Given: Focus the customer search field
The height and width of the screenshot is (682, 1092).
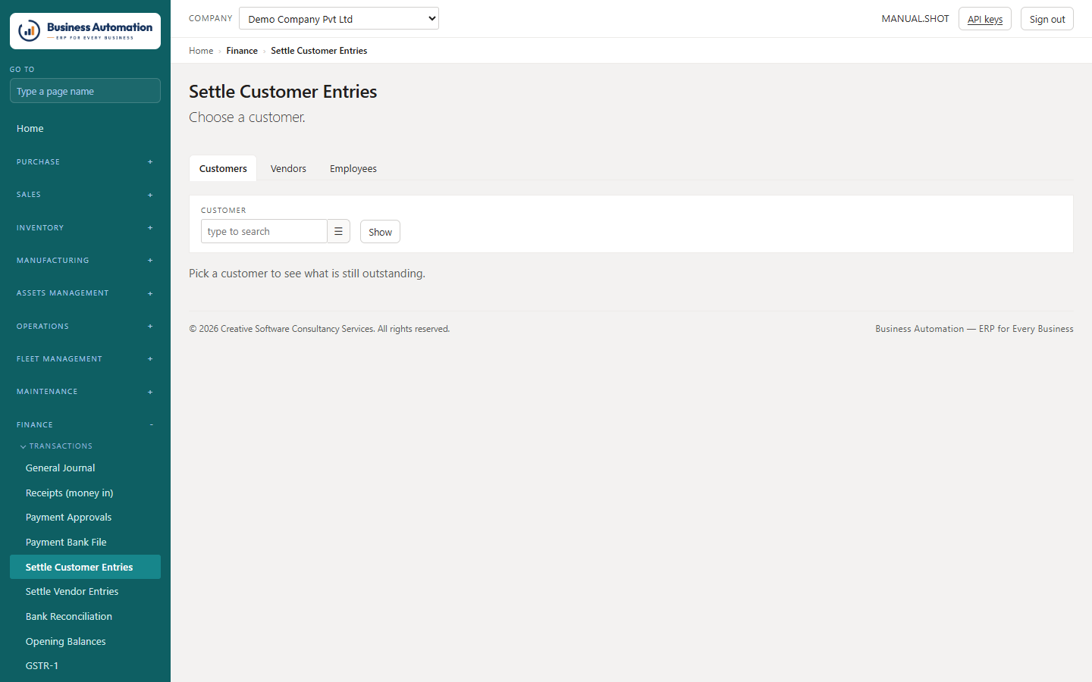Looking at the screenshot, I should click(x=264, y=232).
